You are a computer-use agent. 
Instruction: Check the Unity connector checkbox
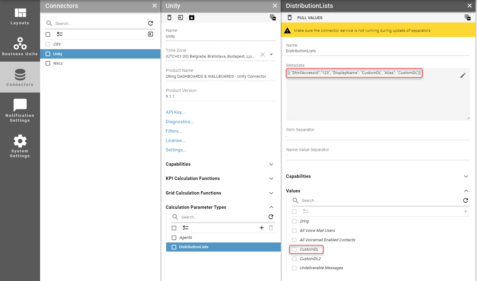(x=48, y=54)
